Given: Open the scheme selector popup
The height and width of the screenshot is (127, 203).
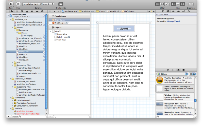Looking at the screenshot, I should (38, 4).
